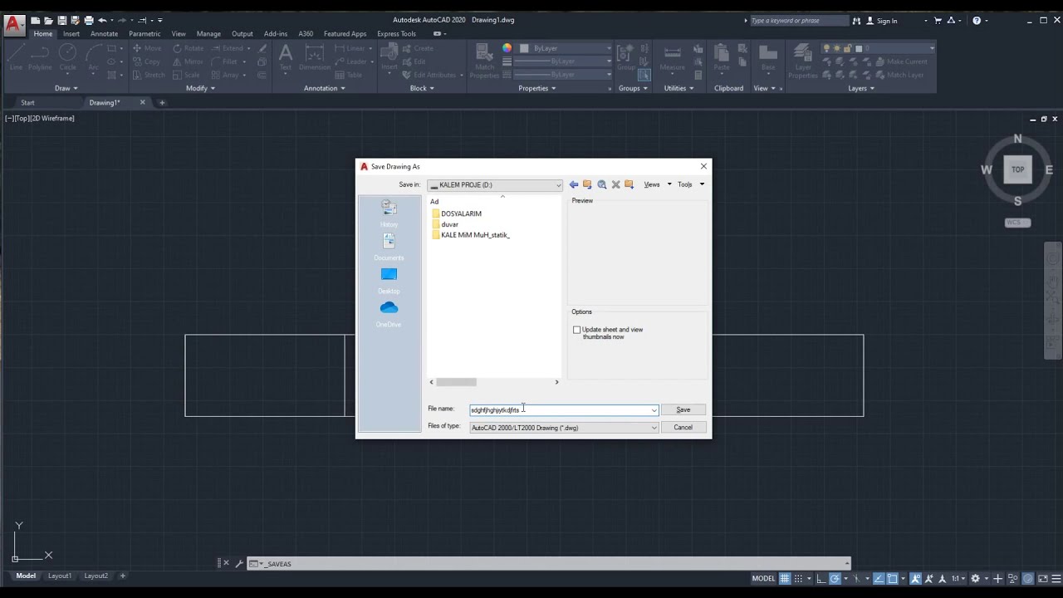Click the Cancel button in dialog
The width and height of the screenshot is (1063, 598).
[683, 428]
